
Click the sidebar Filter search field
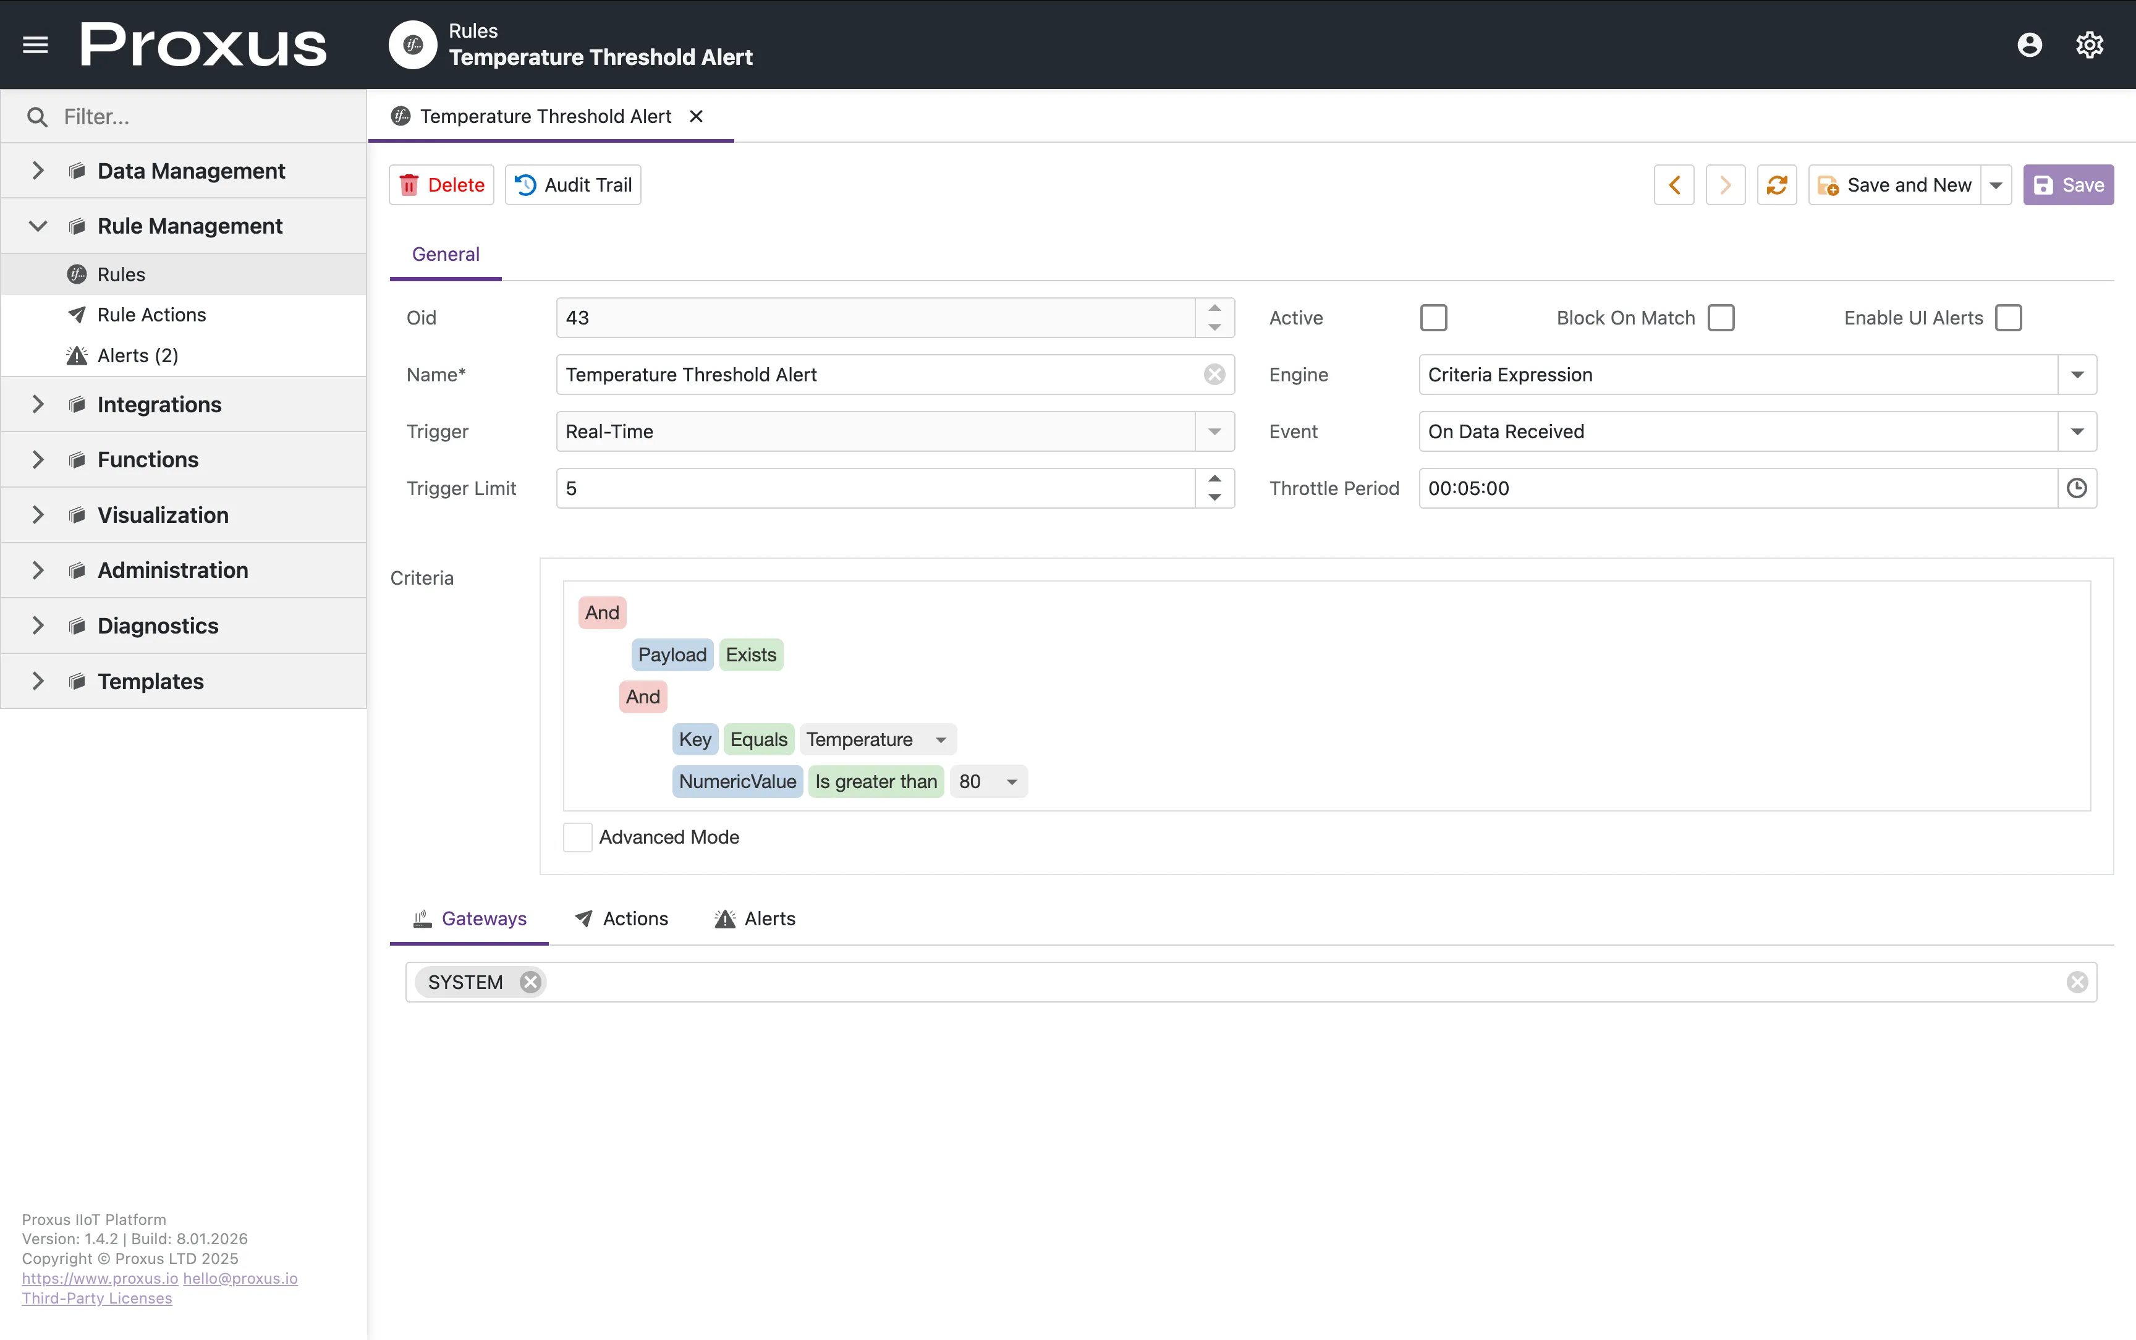click(204, 116)
